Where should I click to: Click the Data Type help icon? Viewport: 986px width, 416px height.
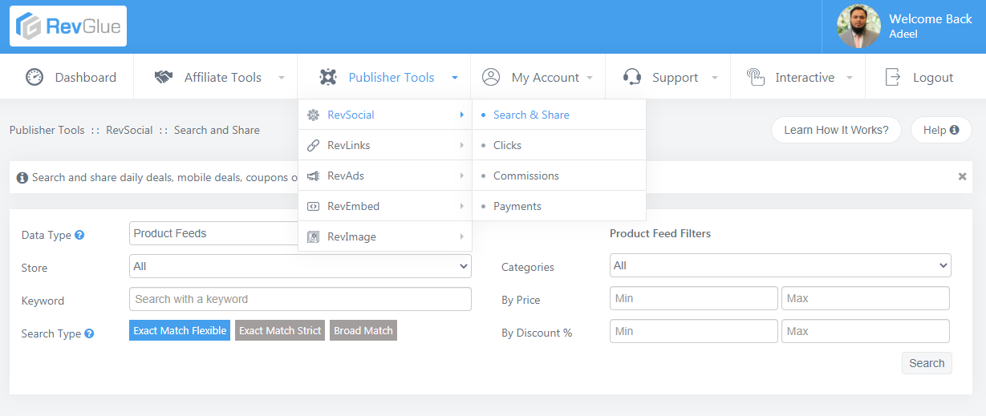[79, 236]
